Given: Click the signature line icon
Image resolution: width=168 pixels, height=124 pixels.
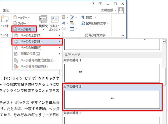Looking at the screenshot, I should [72, 17].
